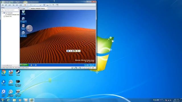The width and height of the screenshot is (182, 102).
Task: Launch Internet Explorer from the taskbar
Action: [x=8, y=100]
